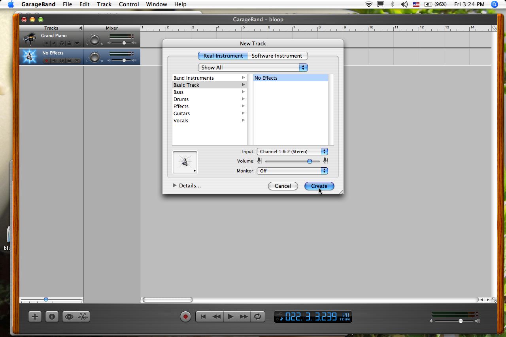Image resolution: width=506 pixels, height=337 pixels.
Task: Click the Fast Forward transport button
Action: [244, 316]
